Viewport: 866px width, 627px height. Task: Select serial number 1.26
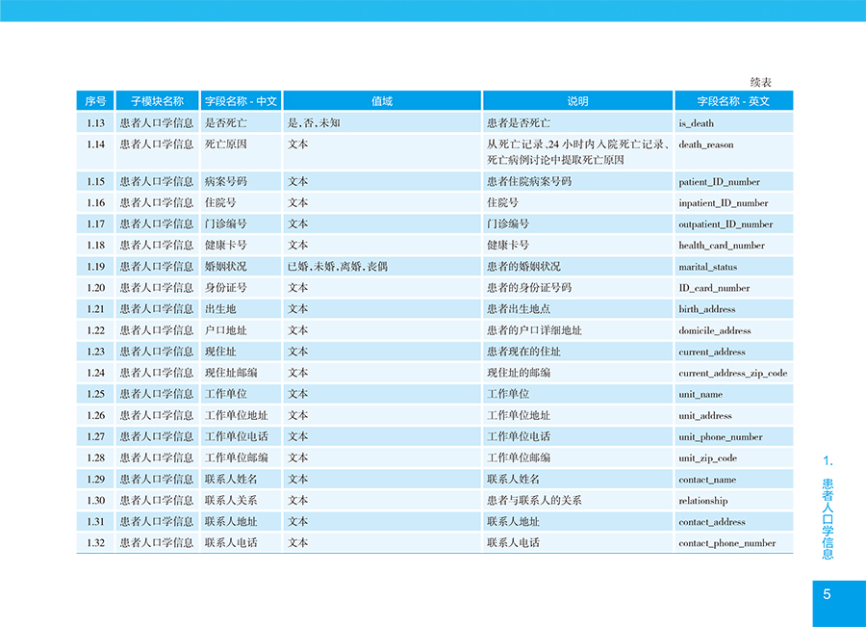[x=95, y=415]
